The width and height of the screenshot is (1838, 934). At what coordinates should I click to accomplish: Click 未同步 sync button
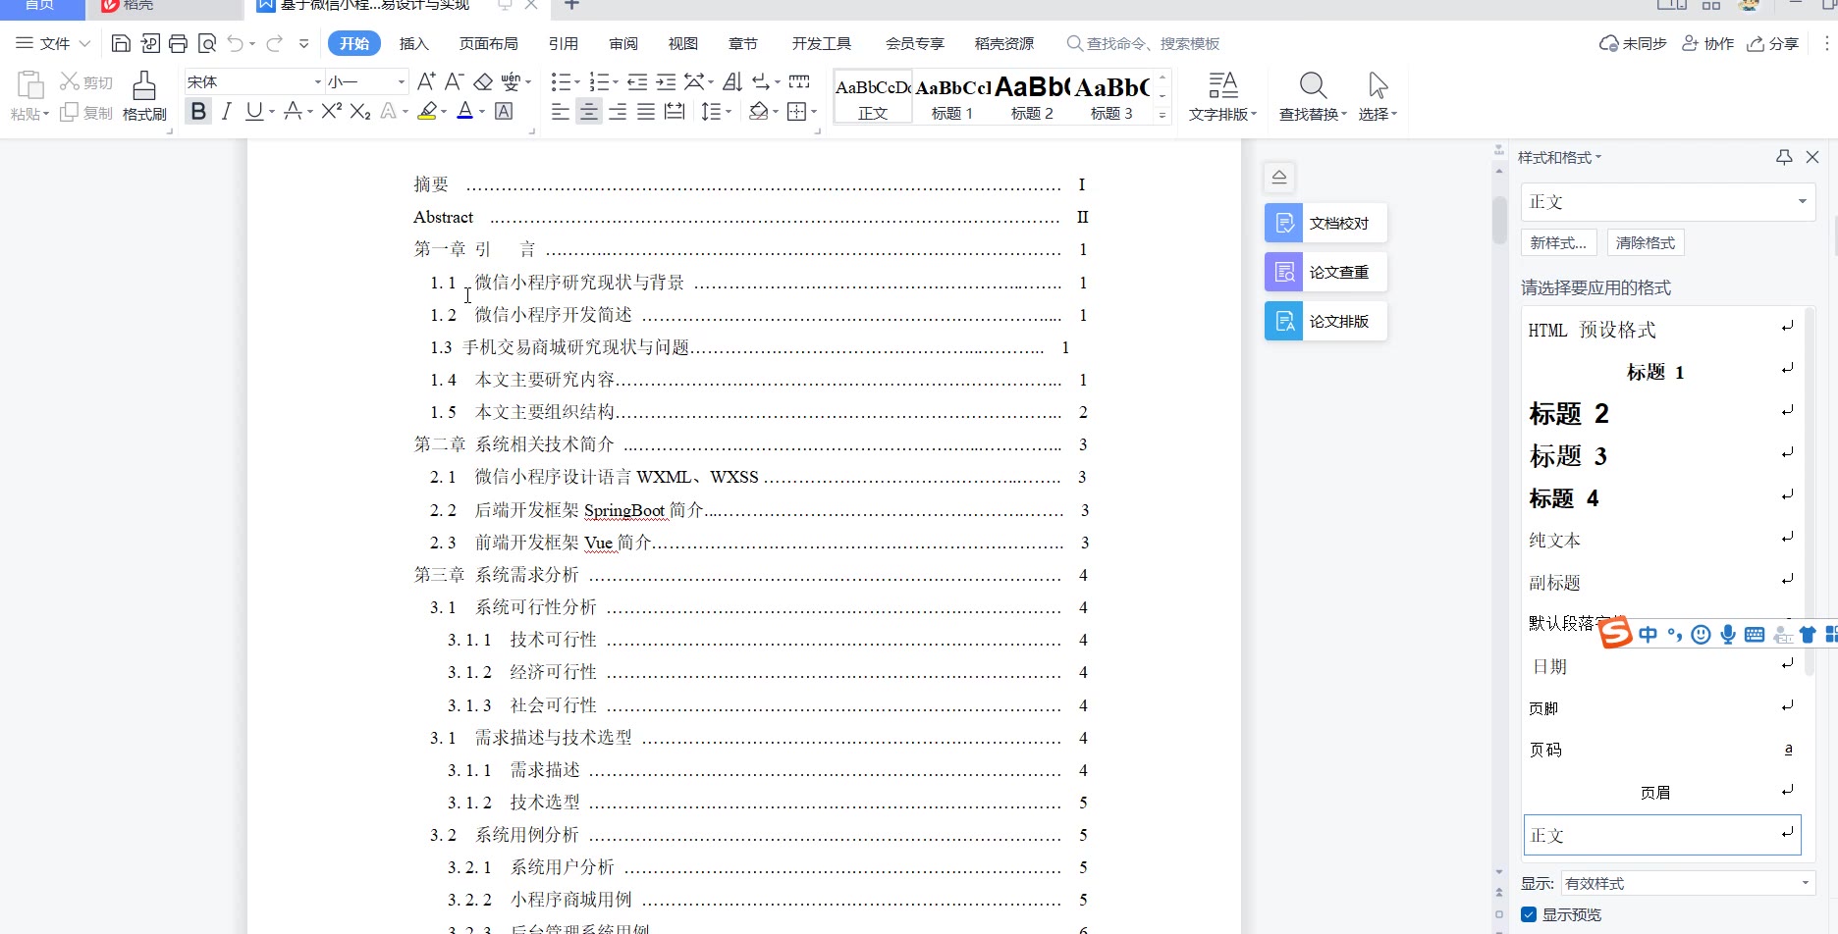tap(1633, 43)
